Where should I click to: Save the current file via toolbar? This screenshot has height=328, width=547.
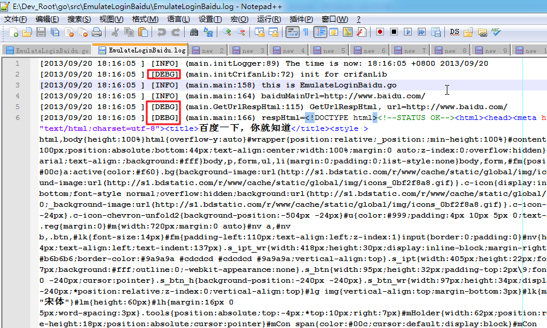tap(41, 33)
